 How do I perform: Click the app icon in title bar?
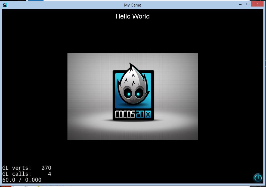(x=5, y=5)
